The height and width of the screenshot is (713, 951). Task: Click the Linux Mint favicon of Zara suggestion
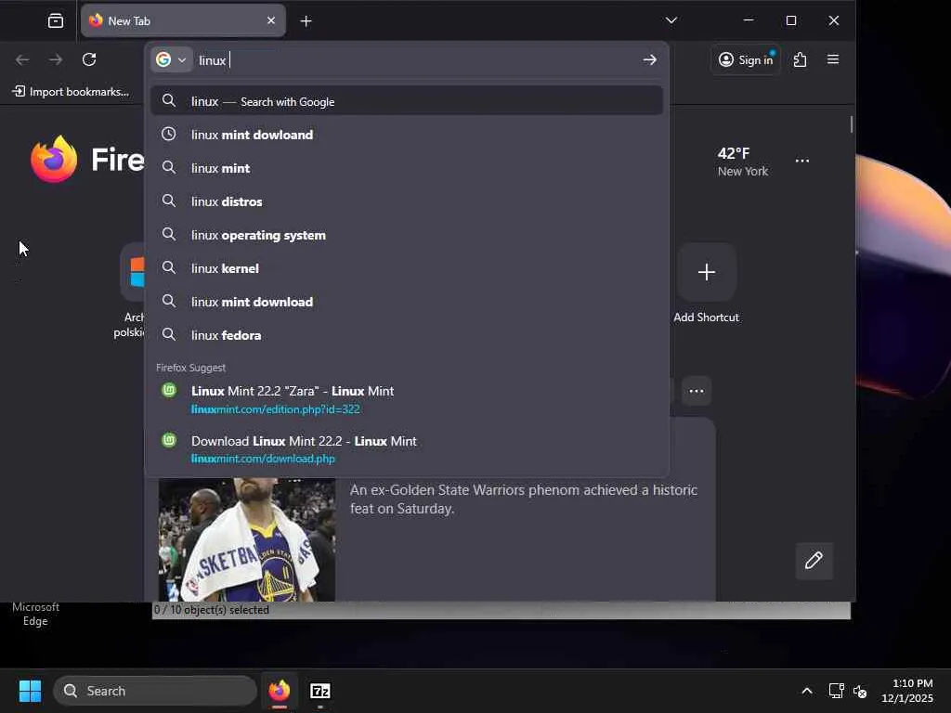(169, 390)
